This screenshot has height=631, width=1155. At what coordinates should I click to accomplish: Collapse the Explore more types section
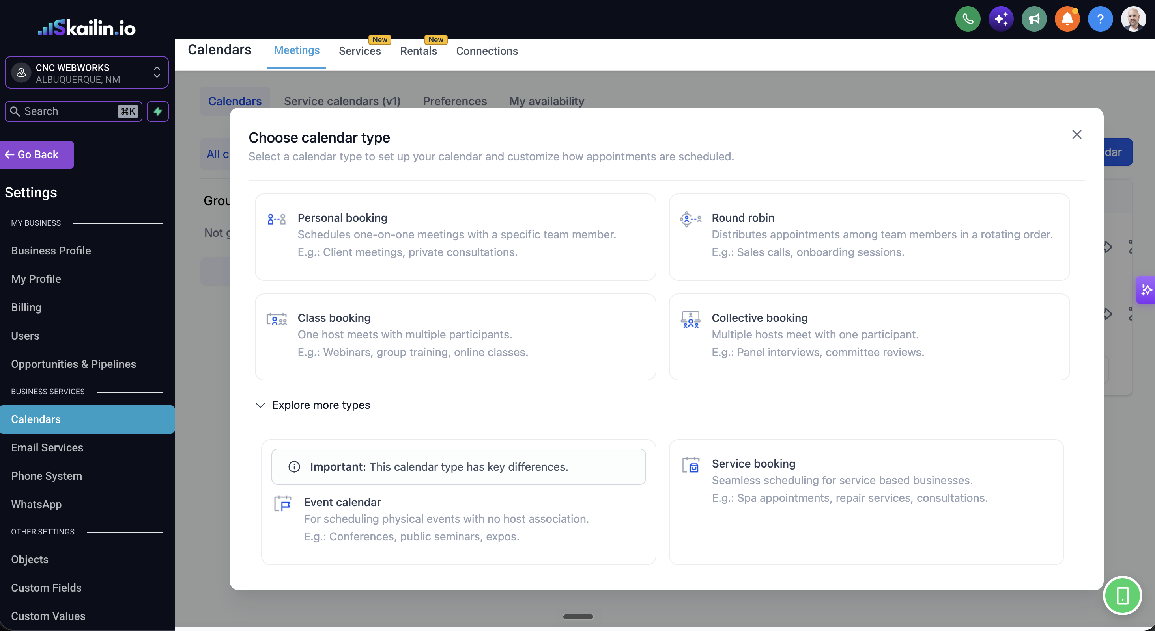click(312, 405)
